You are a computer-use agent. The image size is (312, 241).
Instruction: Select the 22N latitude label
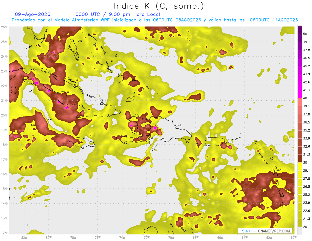[4, 86]
